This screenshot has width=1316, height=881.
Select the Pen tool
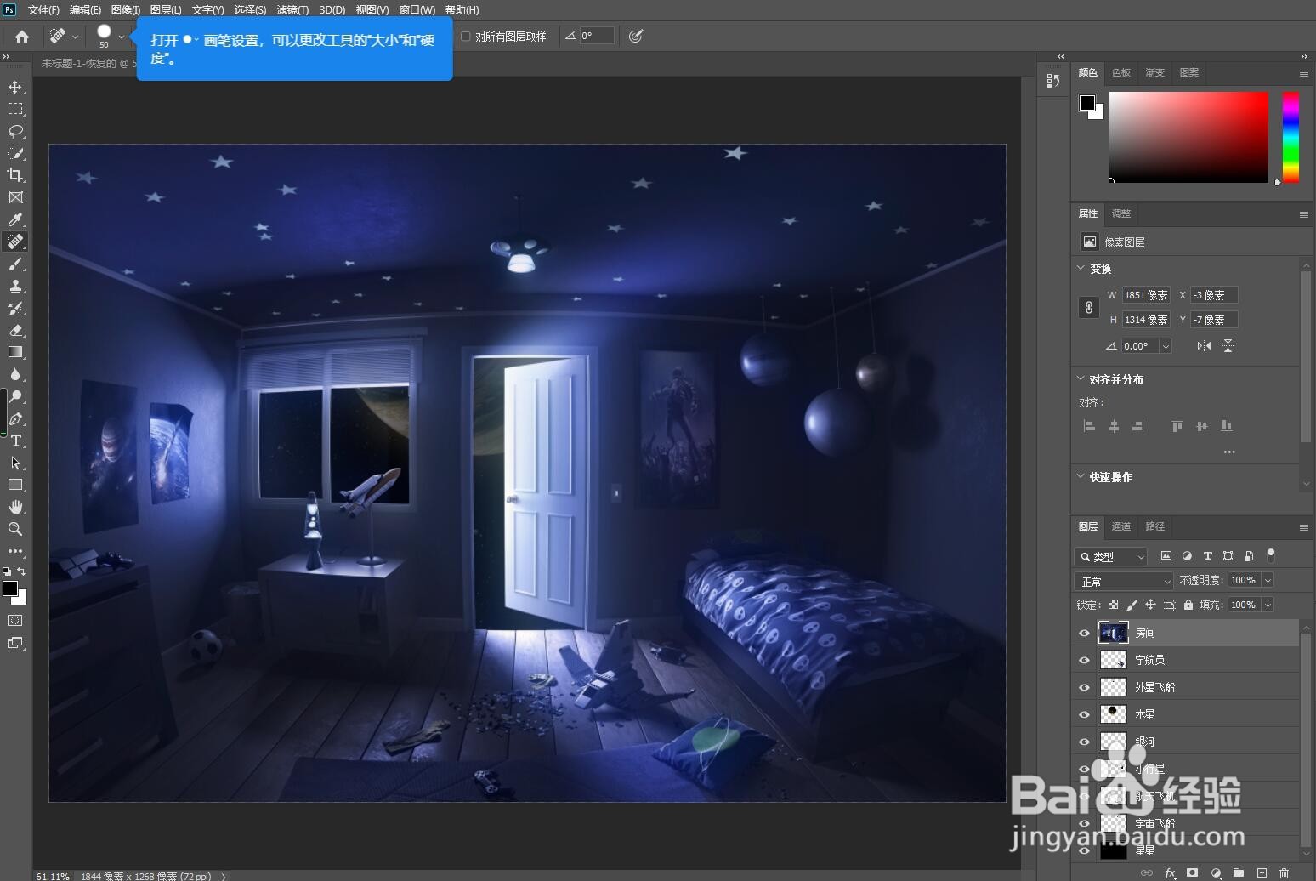pos(15,418)
